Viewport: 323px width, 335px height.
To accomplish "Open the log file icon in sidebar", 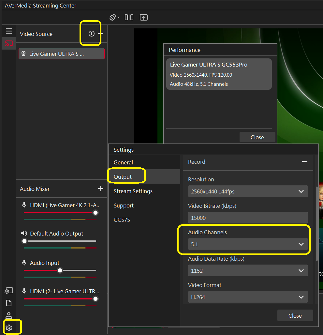I will click(8, 303).
